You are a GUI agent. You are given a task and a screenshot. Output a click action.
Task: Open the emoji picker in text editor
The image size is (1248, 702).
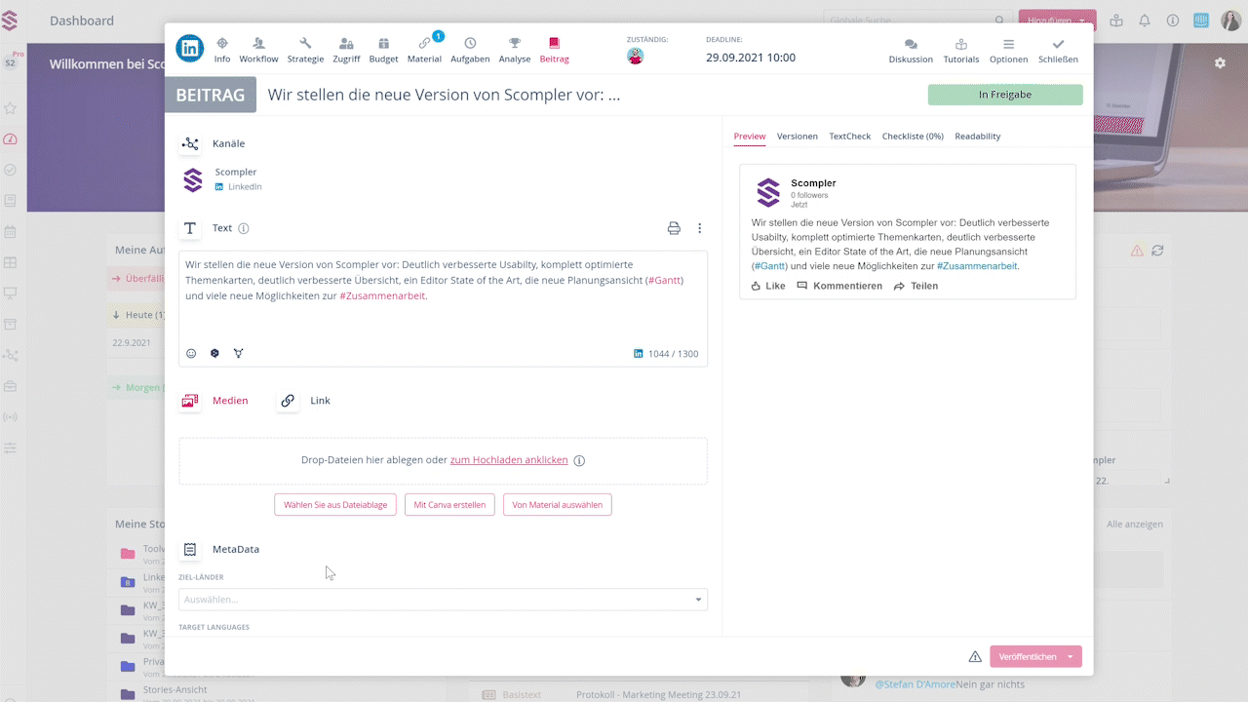click(191, 353)
